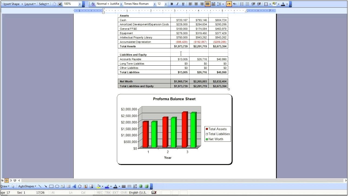Screen dimensions: 348x196
Task: Open the Layout menu
Action: pos(30,4)
